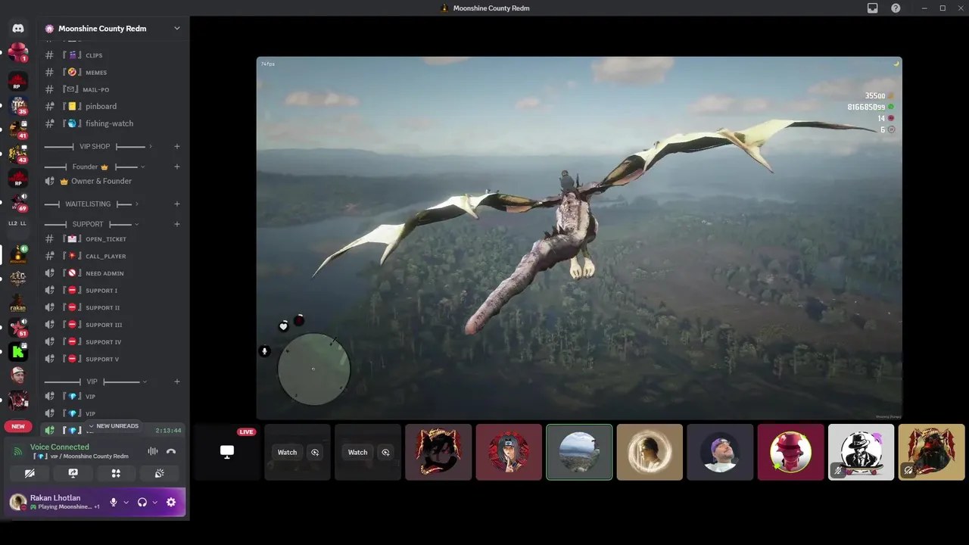This screenshot has width=969, height=545.
Task: Click the second Watch button
Action: tap(357, 453)
